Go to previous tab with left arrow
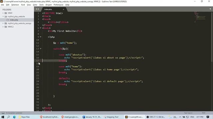The height and width of the screenshot is (119, 213). [36, 9]
